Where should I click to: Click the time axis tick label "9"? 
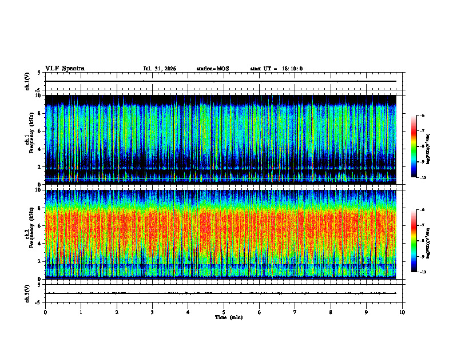pos(366,312)
